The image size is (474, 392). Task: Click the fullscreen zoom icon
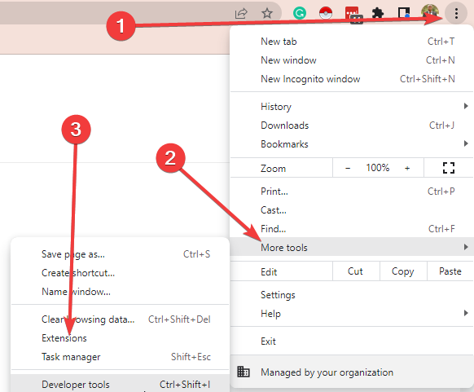449,168
